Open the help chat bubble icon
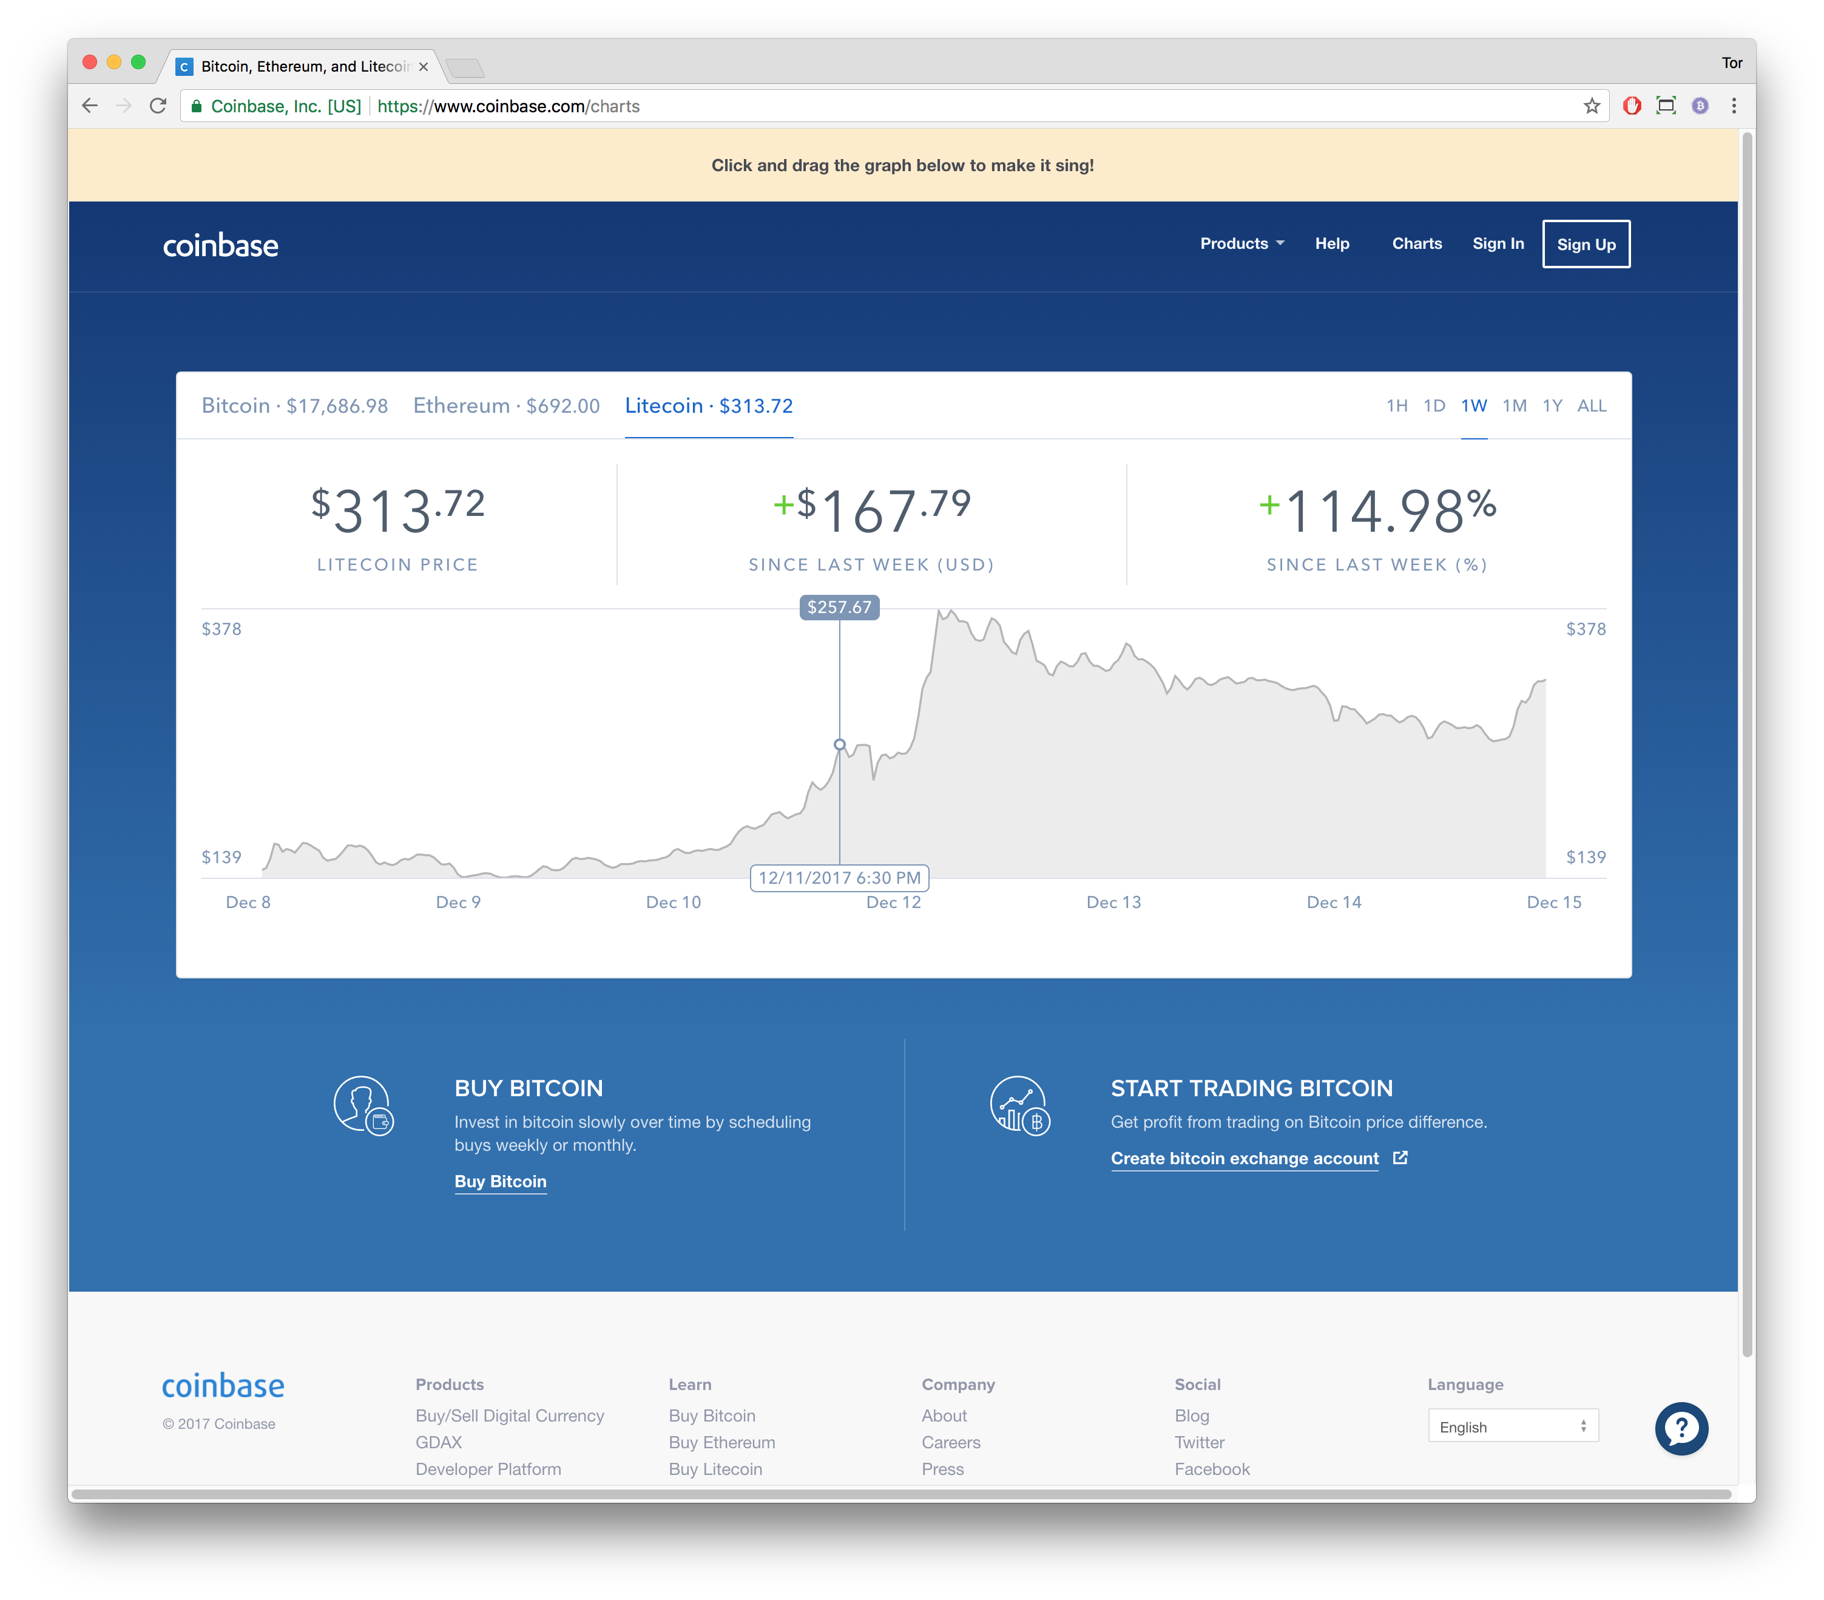Viewport: 1824px width, 1600px height. 1681,1429
